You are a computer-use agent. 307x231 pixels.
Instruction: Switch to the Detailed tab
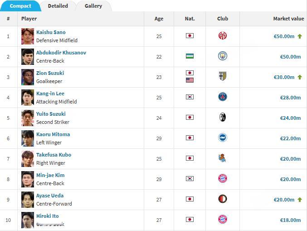coord(58,6)
